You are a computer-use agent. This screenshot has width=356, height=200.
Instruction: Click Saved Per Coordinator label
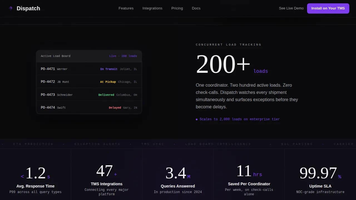coord(249,184)
